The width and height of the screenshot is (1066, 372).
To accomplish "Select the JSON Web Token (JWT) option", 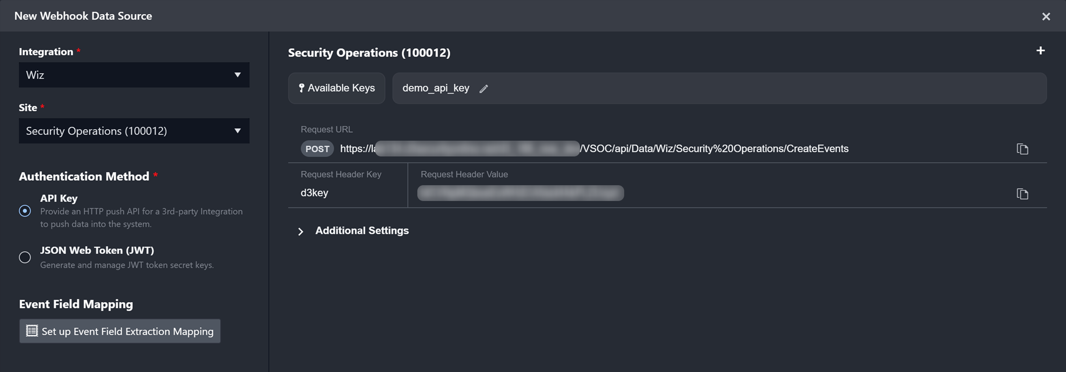I will [x=25, y=257].
